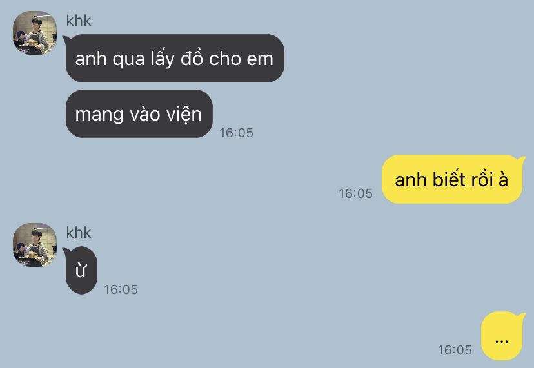
Task: Select the dark 'ừ' reply bubble
Action: [81, 271]
